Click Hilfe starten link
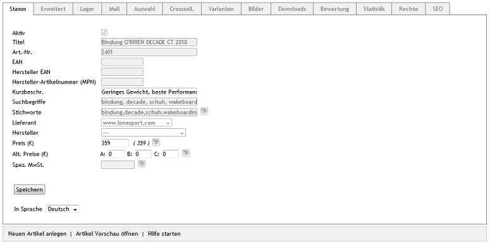490x244 pixels. (x=164, y=234)
